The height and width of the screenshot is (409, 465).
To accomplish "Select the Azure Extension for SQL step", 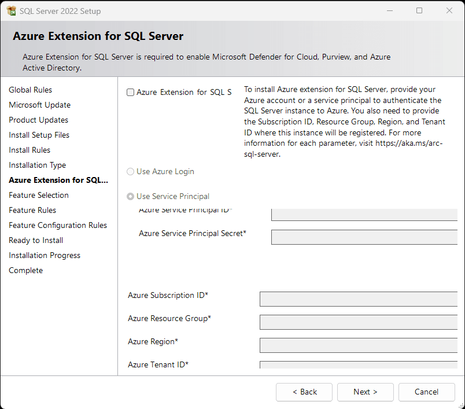I will click(x=58, y=180).
